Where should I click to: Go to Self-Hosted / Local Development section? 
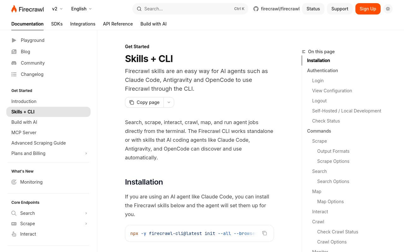347,111
